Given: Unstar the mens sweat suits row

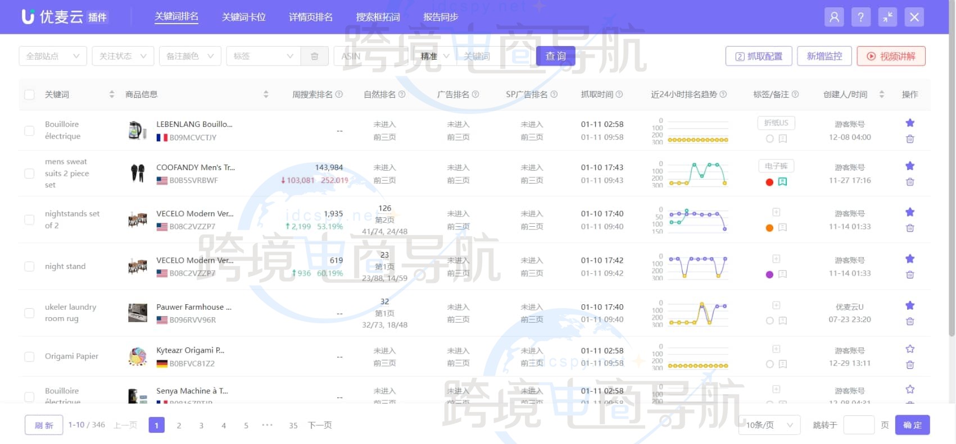Looking at the screenshot, I should pyautogui.click(x=910, y=166).
